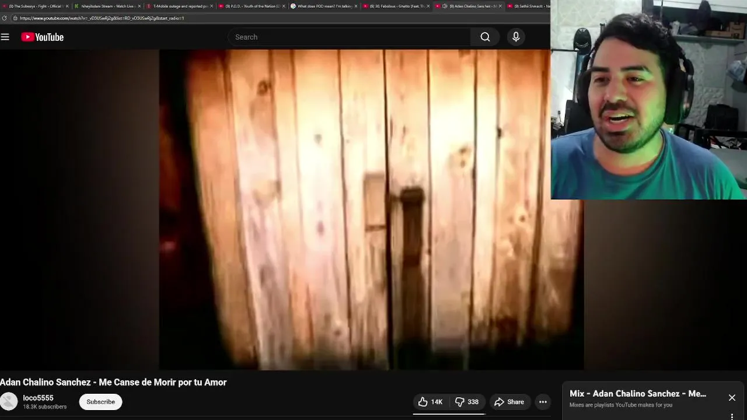View site info icon beside URL
The height and width of the screenshot is (420, 747).
pos(15,18)
